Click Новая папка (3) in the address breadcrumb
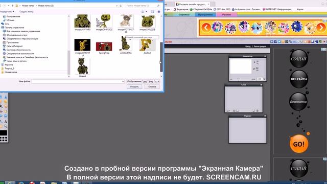This screenshot has width=327, height=184. click(x=45, y=6)
